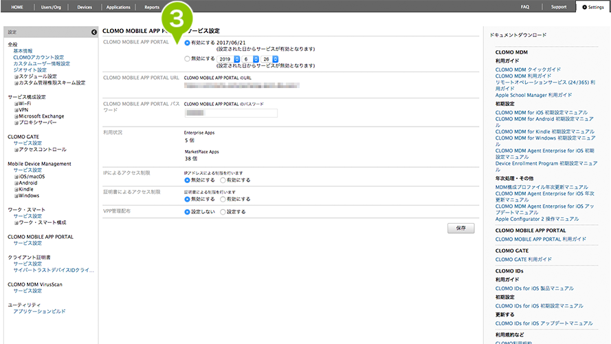Image resolution: width=611 pixels, height=344 pixels.
Task: Expand プロキシサーバー tree node
Action: click(16, 123)
